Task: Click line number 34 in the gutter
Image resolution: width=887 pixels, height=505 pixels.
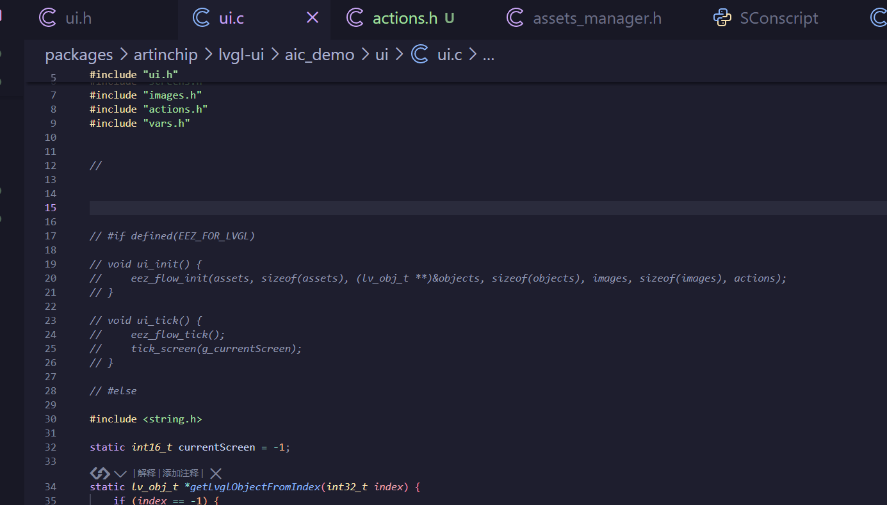Action: click(x=51, y=486)
